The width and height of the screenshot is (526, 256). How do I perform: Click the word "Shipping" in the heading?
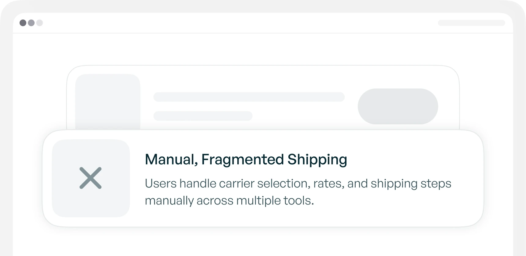[317, 159]
